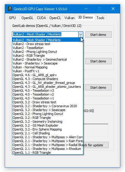The width and height of the screenshot is (125, 172).
Task: Pick OpenGL 4.3 - GL_NV_shader_thread_group
Action: click(x=48, y=83)
